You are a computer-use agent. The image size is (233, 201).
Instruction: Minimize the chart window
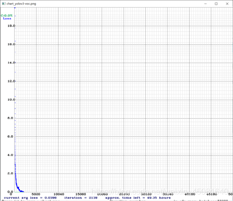[205, 4]
